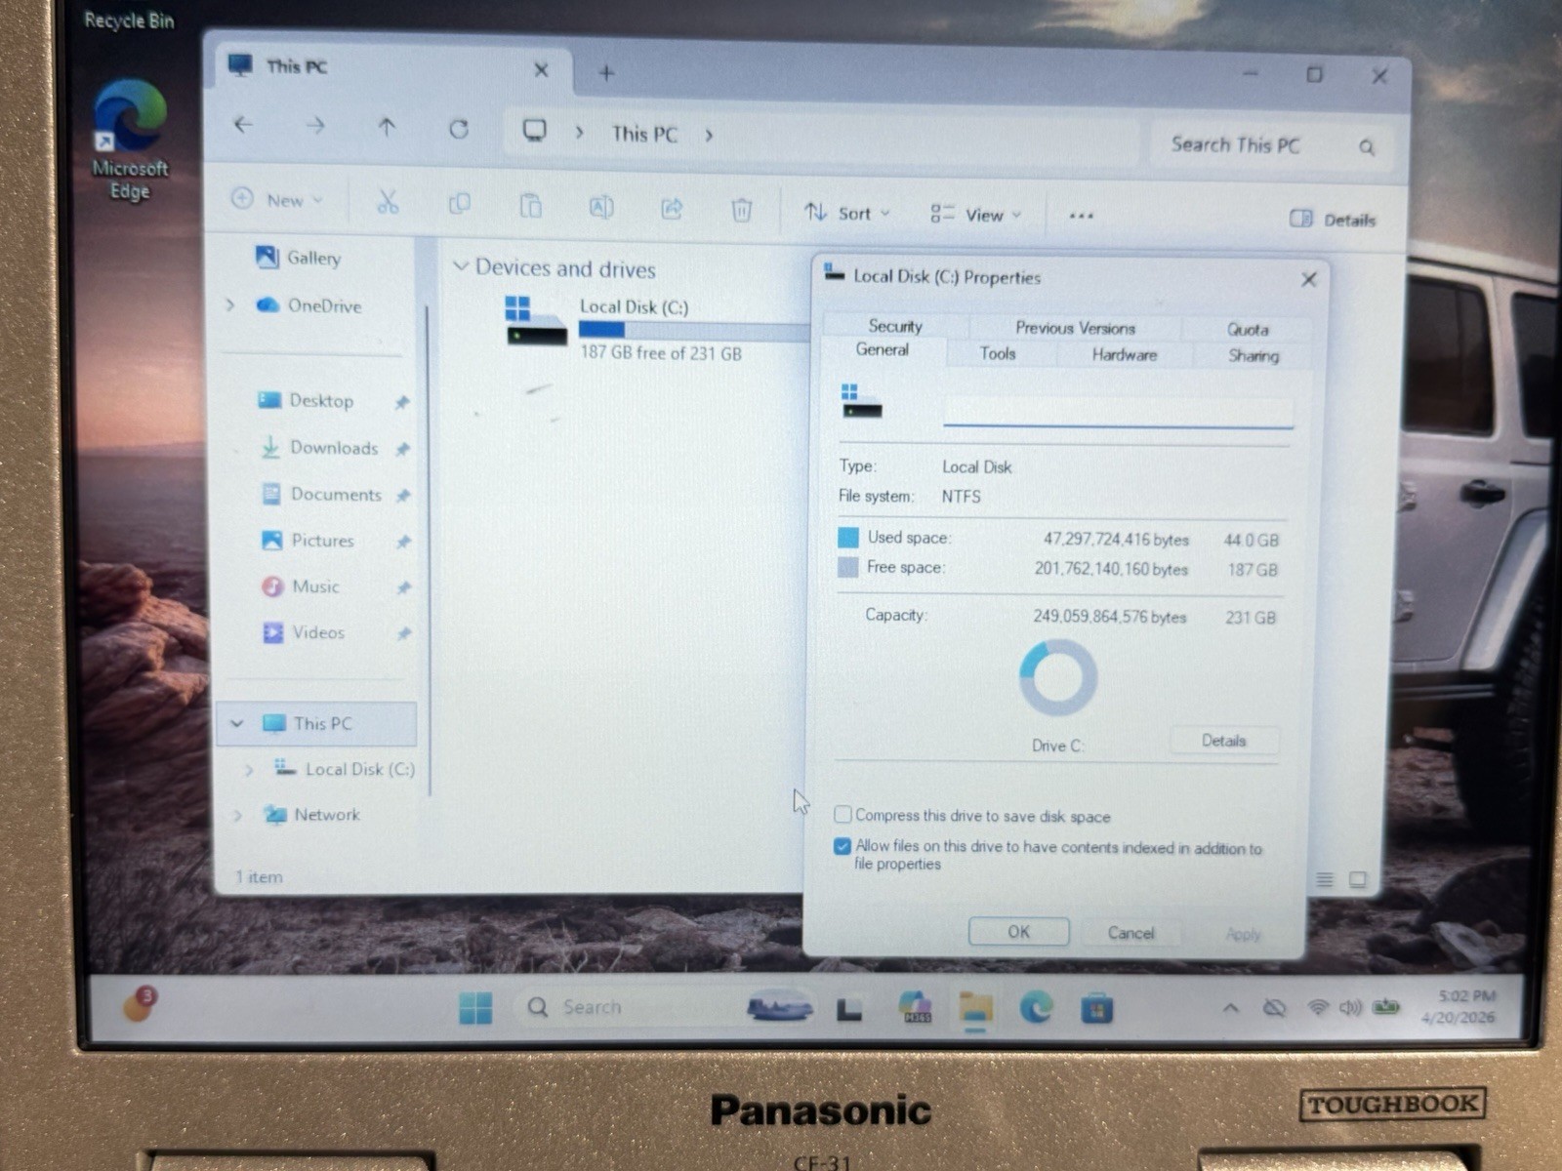1562x1171 pixels.
Task: Click the battery status tray icon
Action: point(1386,1006)
